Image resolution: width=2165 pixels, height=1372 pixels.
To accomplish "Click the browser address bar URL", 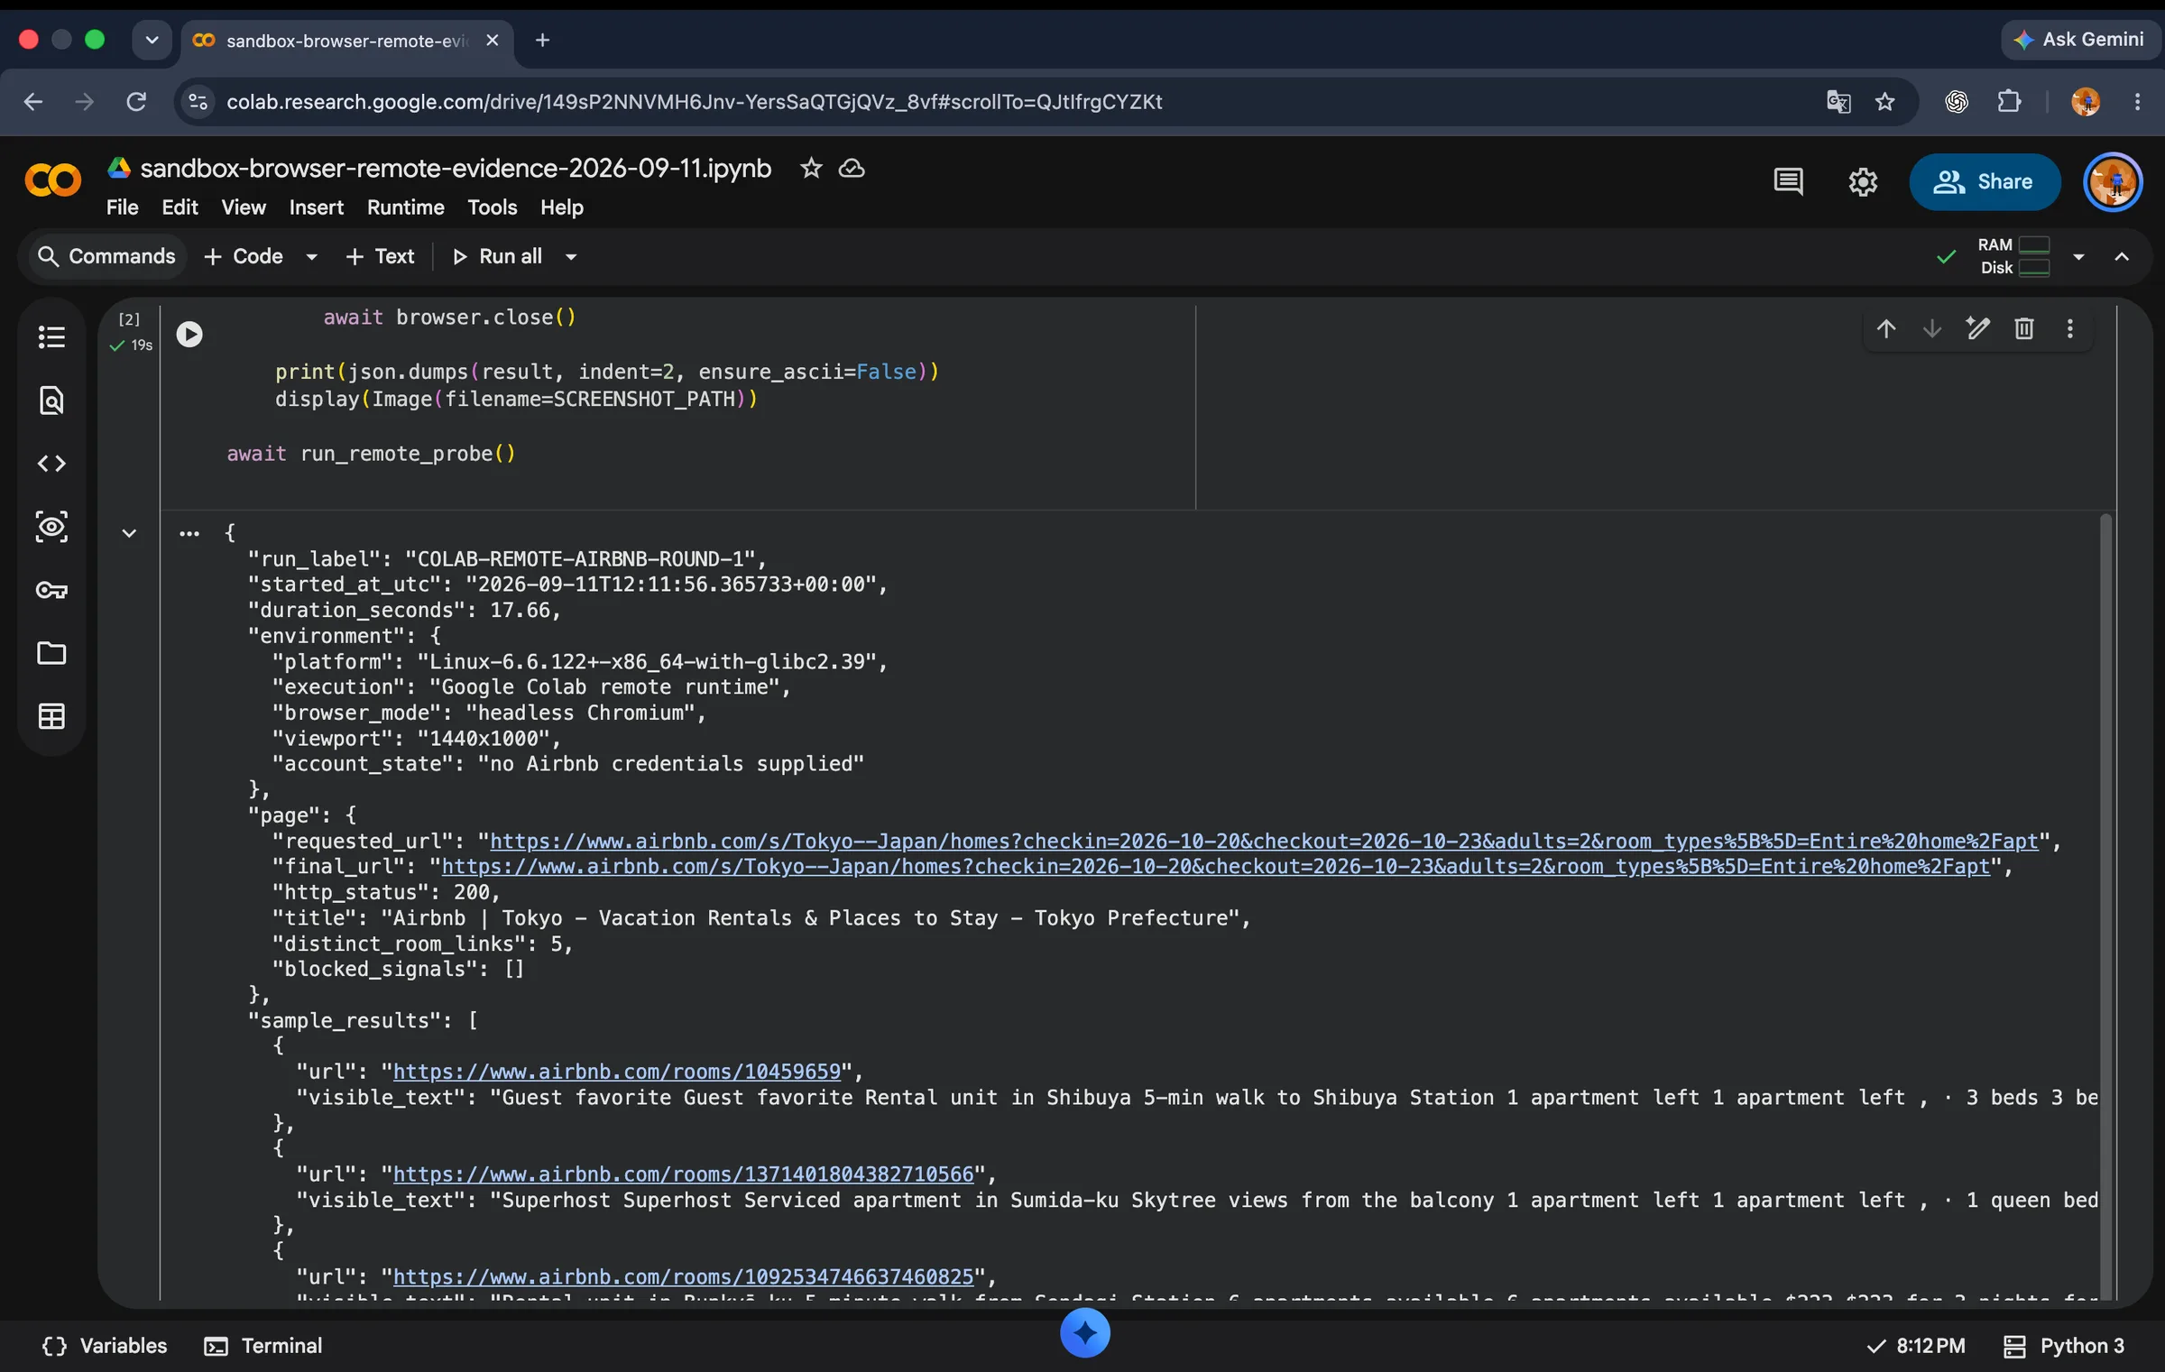I will (x=694, y=102).
